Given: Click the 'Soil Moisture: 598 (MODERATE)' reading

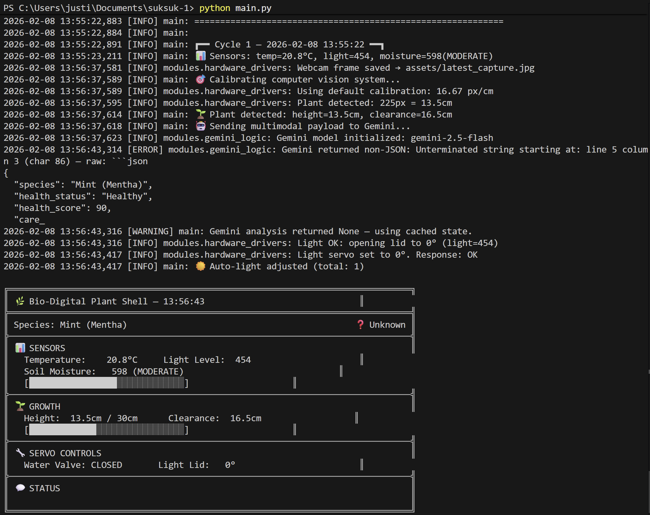Looking at the screenshot, I should pyautogui.click(x=104, y=371).
